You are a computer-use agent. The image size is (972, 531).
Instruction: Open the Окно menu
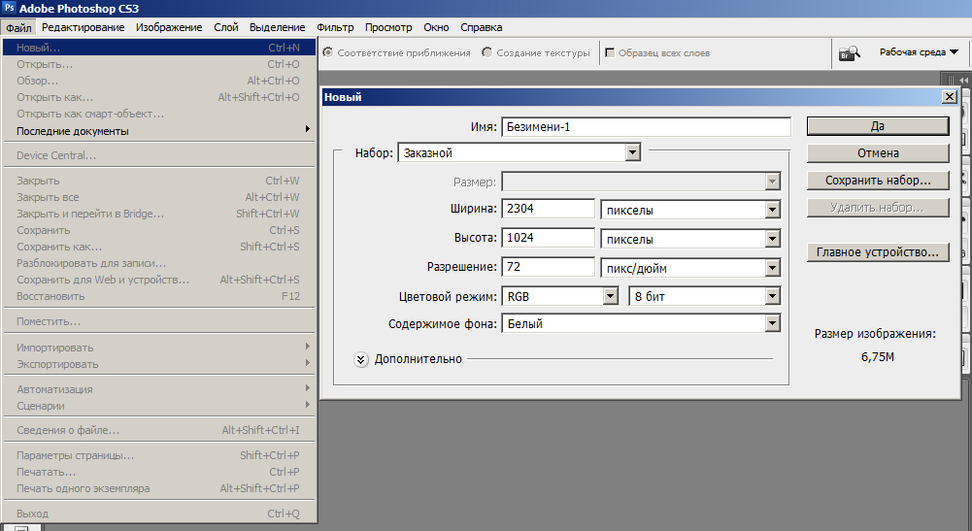(436, 28)
